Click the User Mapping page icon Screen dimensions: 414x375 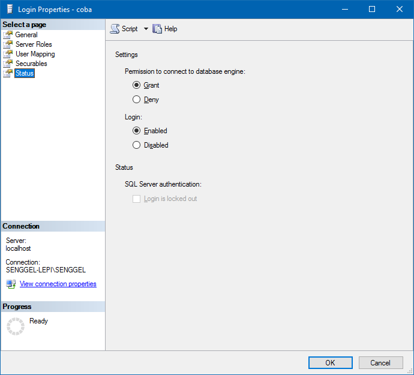click(8, 54)
